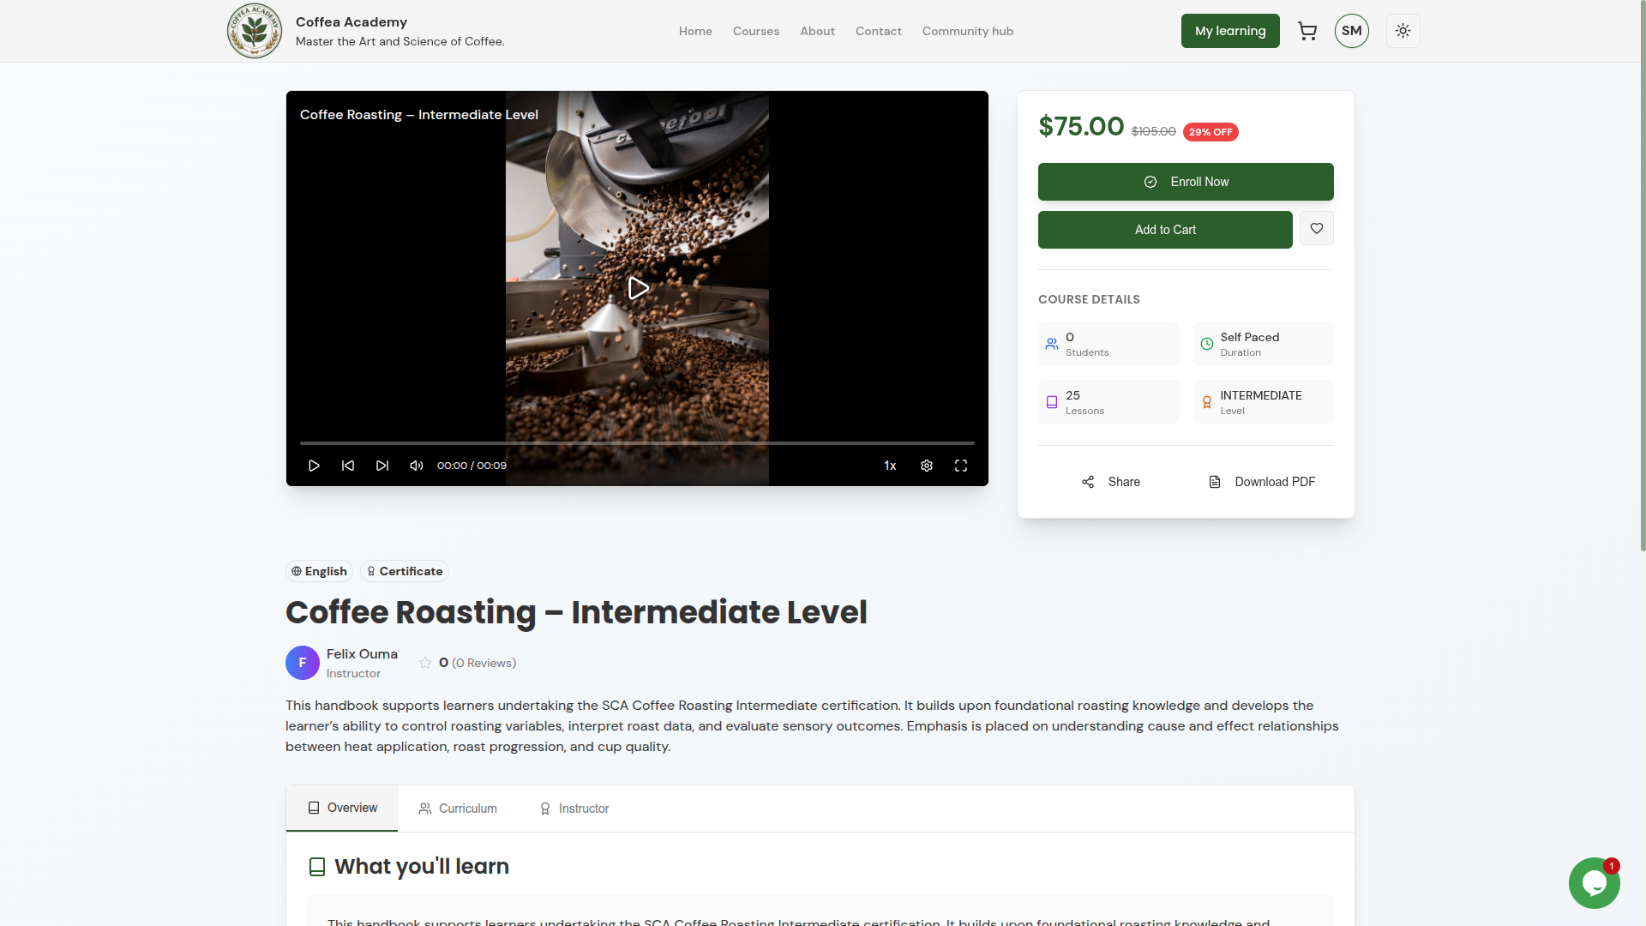Open Community hub navigation link
Image resolution: width=1646 pixels, height=926 pixels.
[968, 31]
